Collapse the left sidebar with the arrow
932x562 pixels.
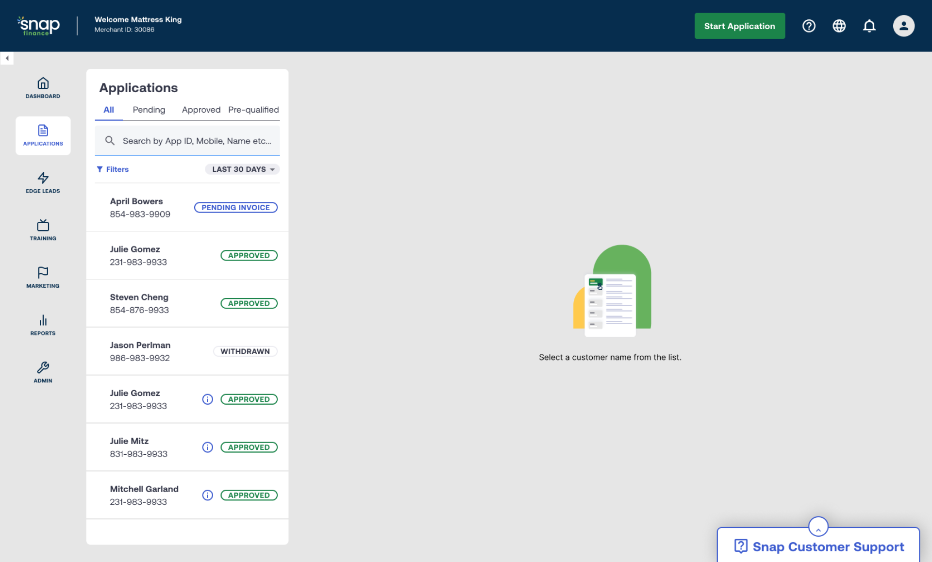[x=7, y=58]
